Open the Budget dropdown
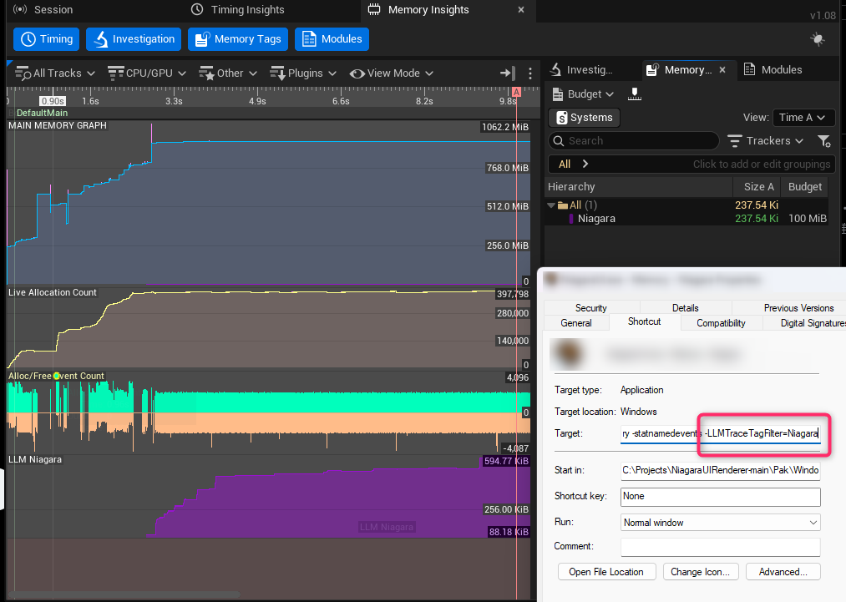The image size is (846, 602). pos(583,94)
